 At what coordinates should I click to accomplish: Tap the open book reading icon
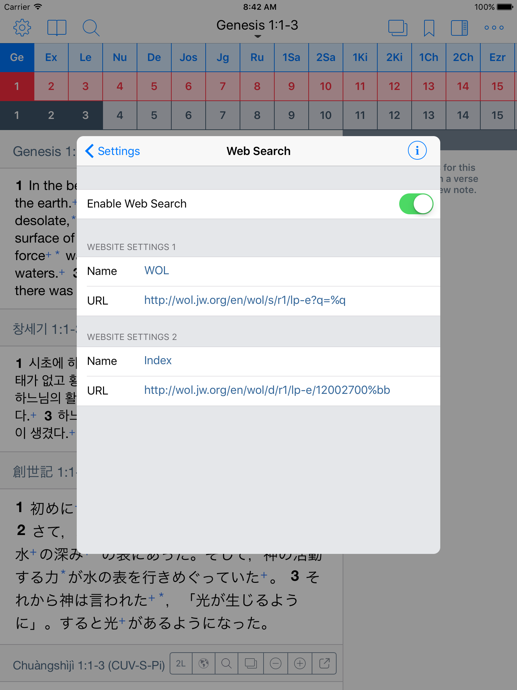[57, 28]
